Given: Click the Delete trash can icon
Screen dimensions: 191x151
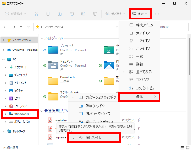Looking at the screenshot, I should click(x=95, y=14).
